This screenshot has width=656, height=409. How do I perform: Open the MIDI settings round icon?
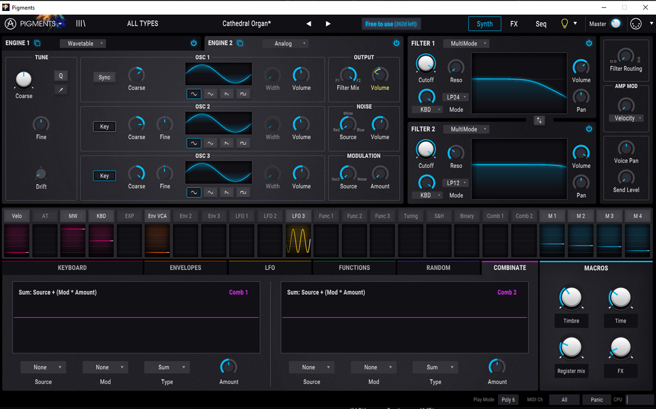636,24
